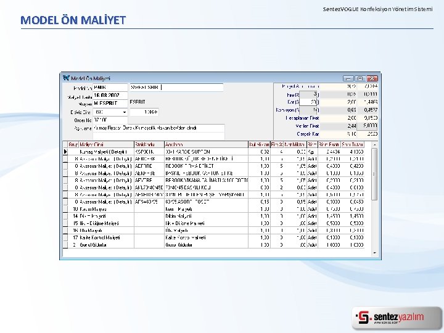Screen dimensions: 444x333
Task: Click the grid scrollbar up arrow
Action: pyautogui.click(x=374, y=144)
